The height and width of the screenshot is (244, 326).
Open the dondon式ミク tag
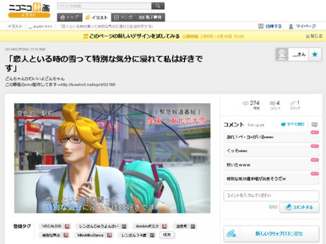147,226
